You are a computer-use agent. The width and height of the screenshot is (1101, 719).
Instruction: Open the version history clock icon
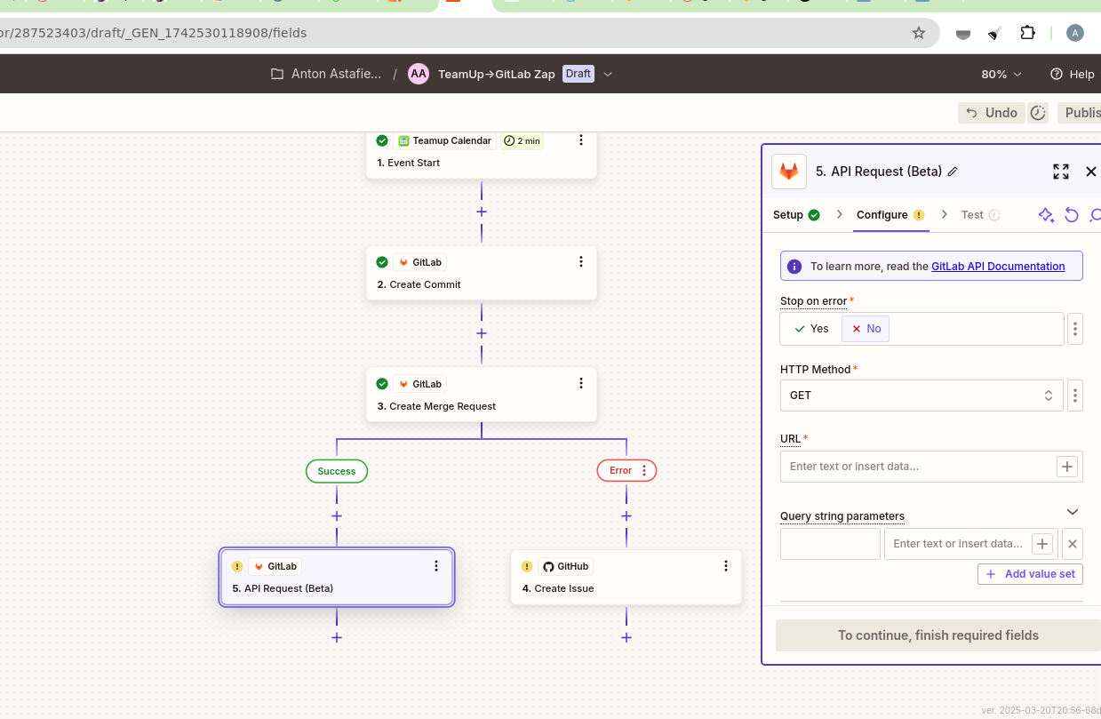(1038, 113)
